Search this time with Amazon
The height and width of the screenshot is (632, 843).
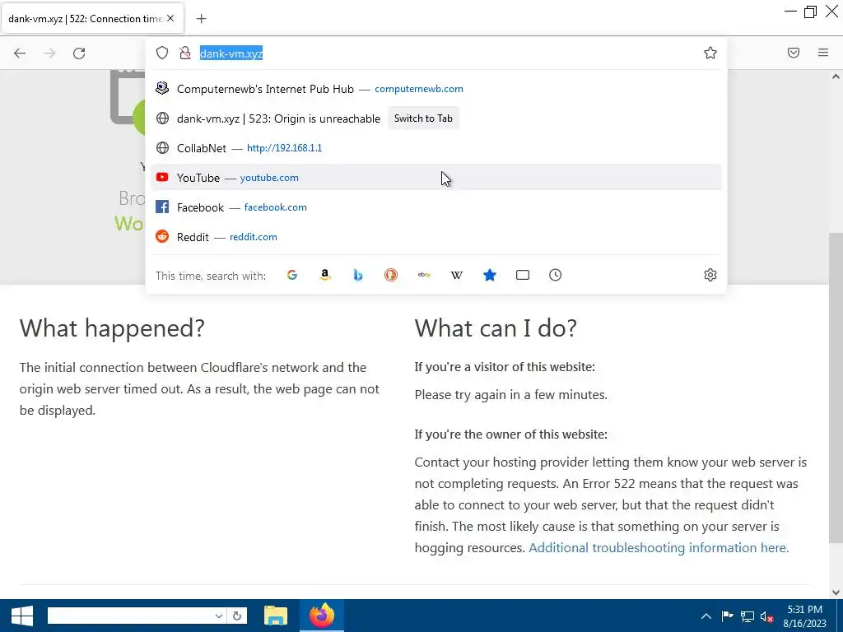[324, 275]
